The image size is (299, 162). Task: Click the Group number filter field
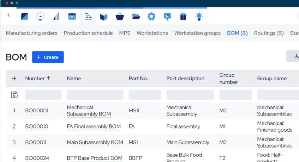(x=235, y=95)
